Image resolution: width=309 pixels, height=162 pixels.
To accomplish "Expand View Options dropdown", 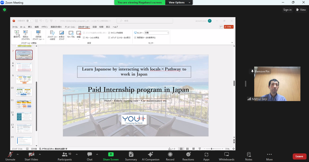I will pos(180,3).
